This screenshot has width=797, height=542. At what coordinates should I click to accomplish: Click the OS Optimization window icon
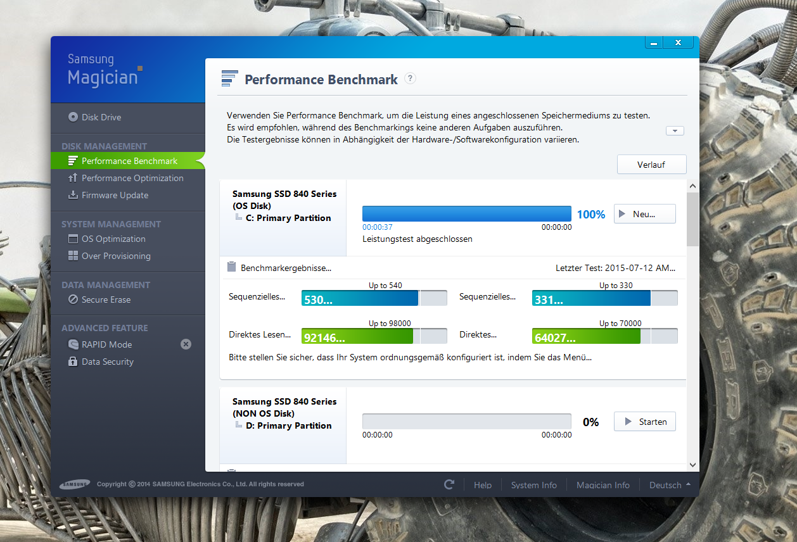click(73, 239)
